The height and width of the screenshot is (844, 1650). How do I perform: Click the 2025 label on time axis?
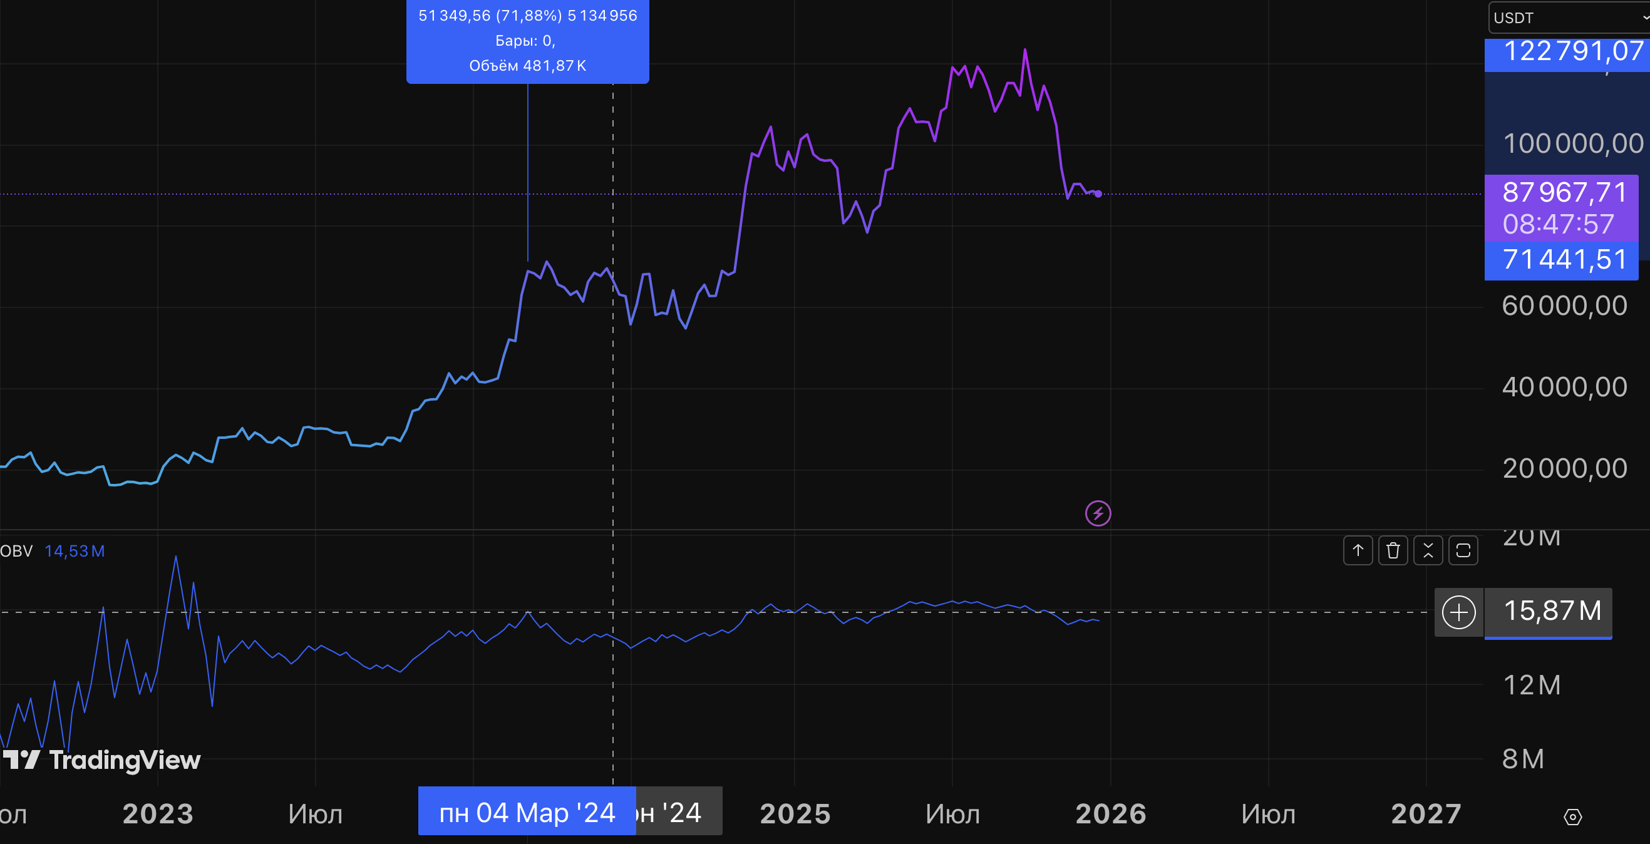[x=795, y=814]
